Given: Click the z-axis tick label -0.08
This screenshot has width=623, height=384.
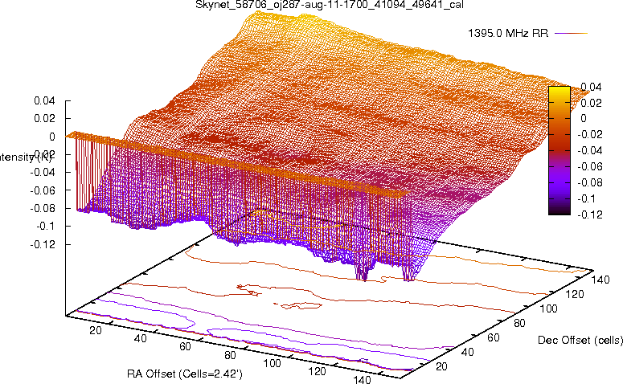Looking at the screenshot, I should click(43, 208).
